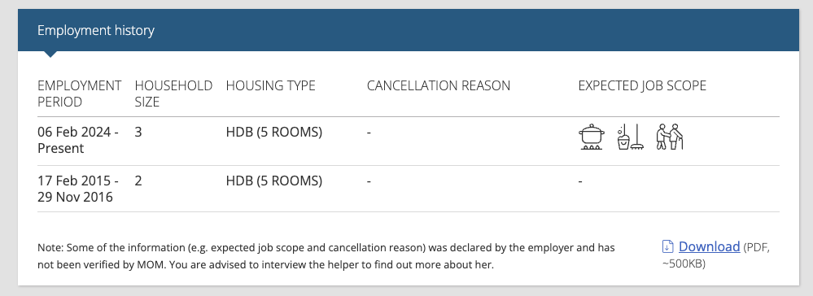Click the Employment history panel header
The width and height of the screenshot is (813, 296).
pos(408,30)
